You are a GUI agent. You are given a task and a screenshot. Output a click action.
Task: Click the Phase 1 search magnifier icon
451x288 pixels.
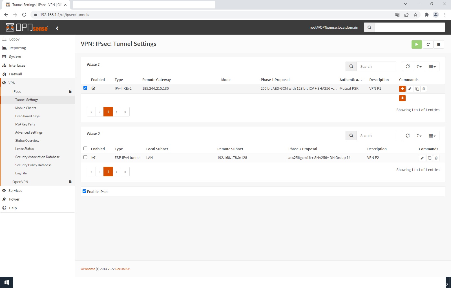click(x=351, y=66)
